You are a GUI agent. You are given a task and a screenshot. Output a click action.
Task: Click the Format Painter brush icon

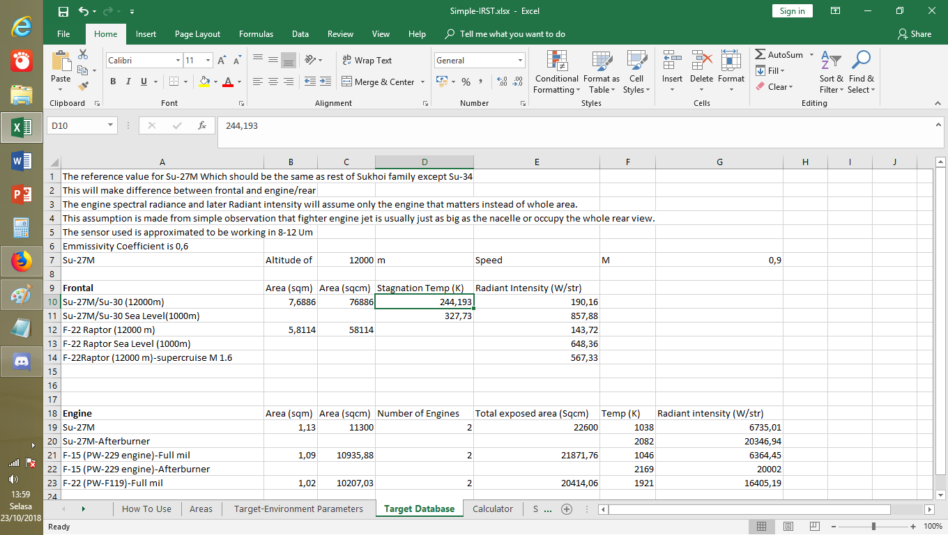click(83, 86)
